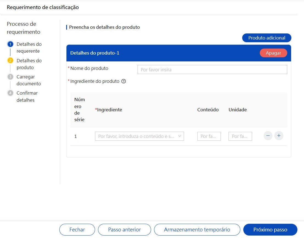The width and height of the screenshot is (304, 238).
Task: Click step 2 yellow circle icon
Action: coord(10,61)
